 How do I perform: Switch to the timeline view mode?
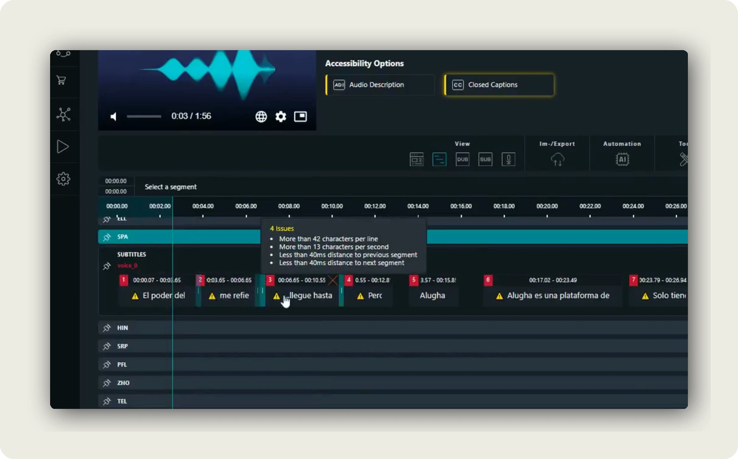pyautogui.click(x=439, y=159)
